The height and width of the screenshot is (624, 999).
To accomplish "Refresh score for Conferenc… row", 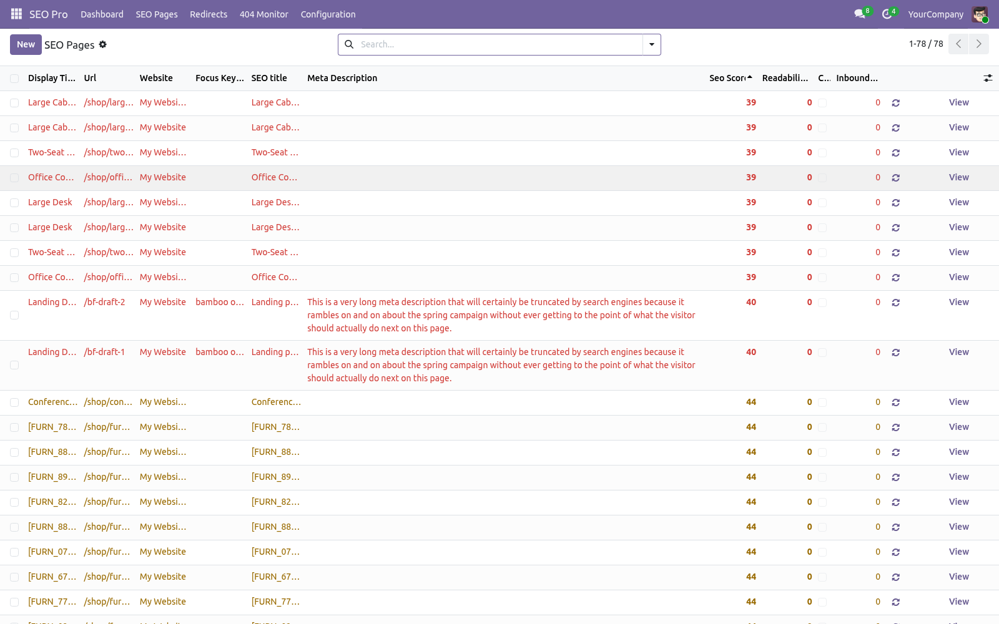I will [896, 402].
